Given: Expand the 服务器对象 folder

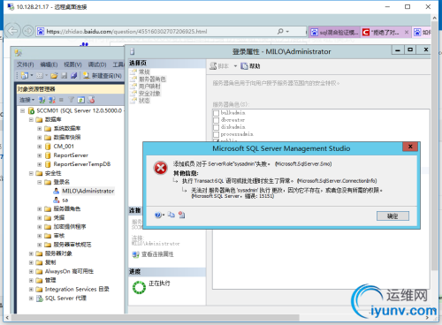Looking at the screenshot, I should [31, 253].
